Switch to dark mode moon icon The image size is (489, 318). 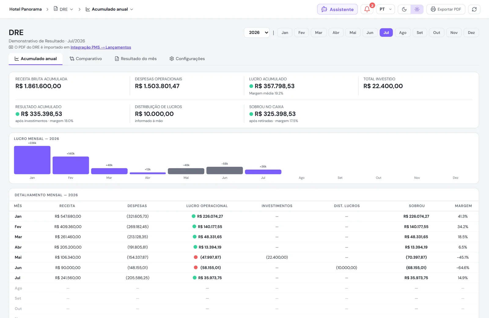[404, 9]
